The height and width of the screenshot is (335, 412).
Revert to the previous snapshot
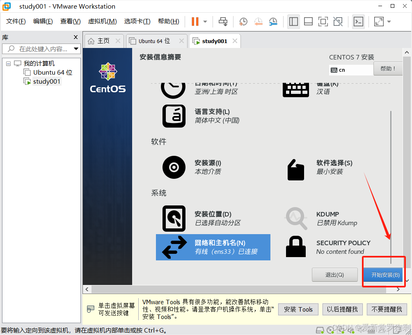coord(258,22)
